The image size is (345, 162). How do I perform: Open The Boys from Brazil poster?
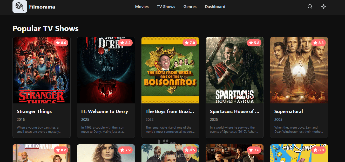[x=170, y=70]
